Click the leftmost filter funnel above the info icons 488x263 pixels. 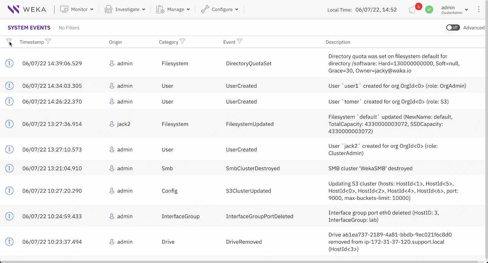click(x=9, y=41)
